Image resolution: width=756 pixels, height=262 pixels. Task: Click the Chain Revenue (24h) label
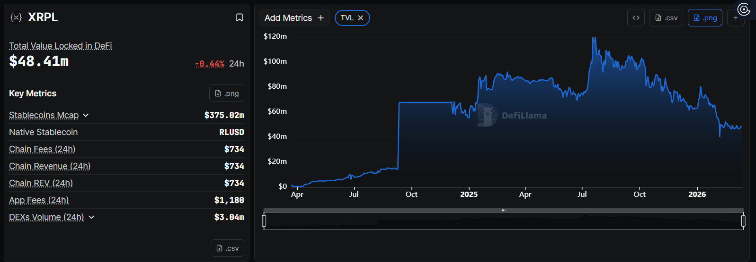click(50, 166)
